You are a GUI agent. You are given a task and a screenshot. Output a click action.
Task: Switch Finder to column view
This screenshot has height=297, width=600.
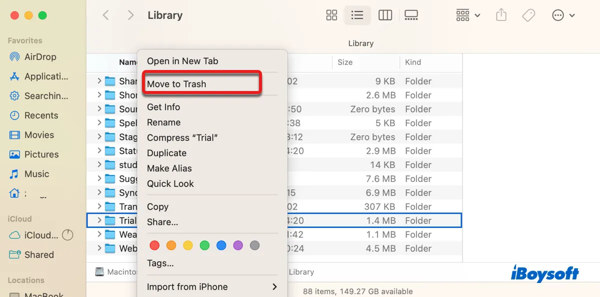click(385, 15)
